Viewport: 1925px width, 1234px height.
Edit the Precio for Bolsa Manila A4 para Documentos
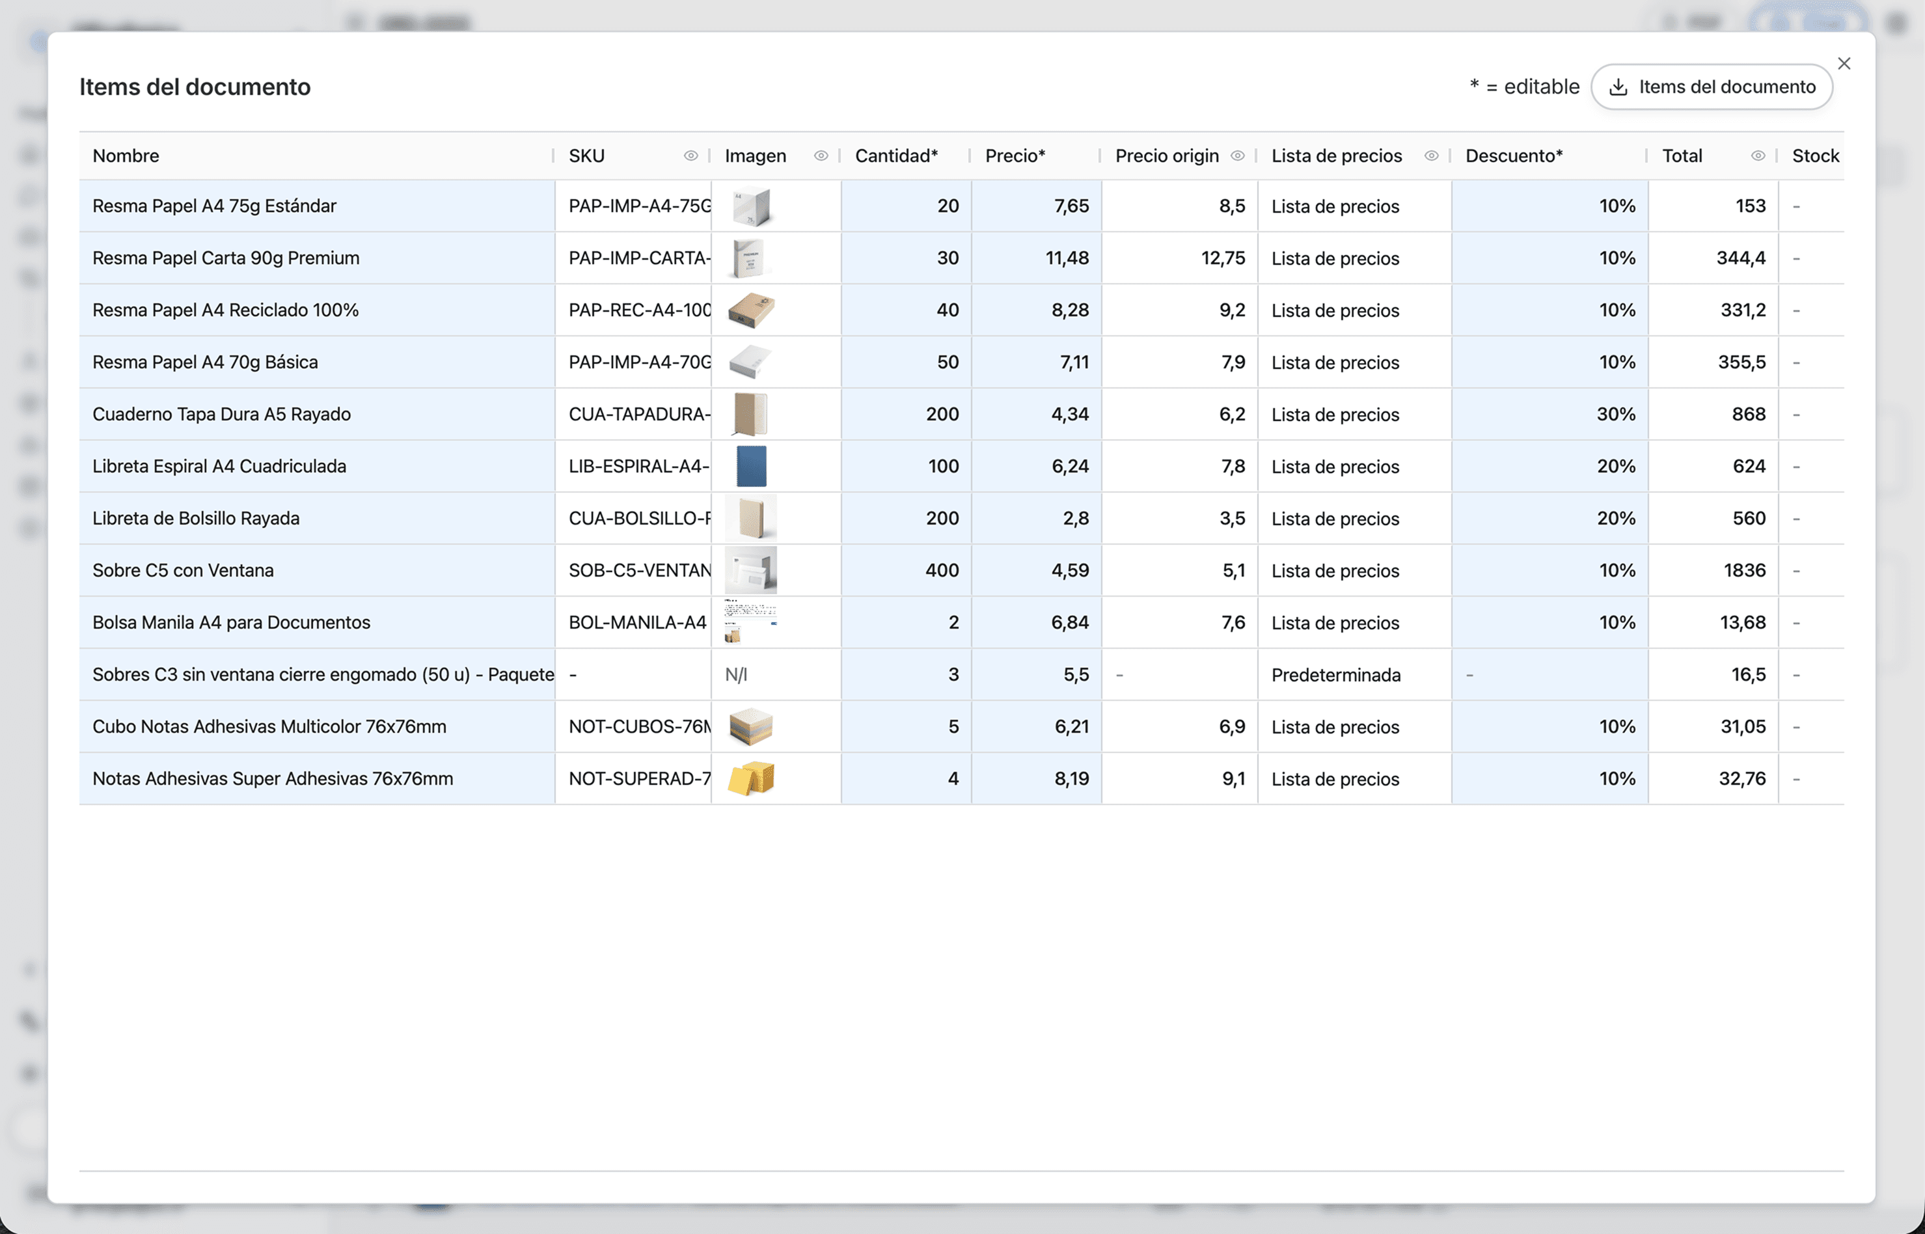[1036, 622]
